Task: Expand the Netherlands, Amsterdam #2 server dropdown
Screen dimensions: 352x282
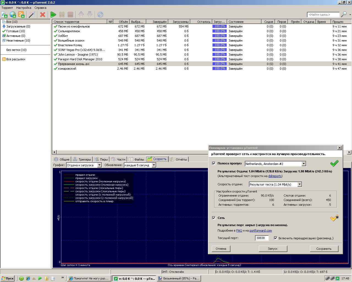Action: tap(304, 164)
